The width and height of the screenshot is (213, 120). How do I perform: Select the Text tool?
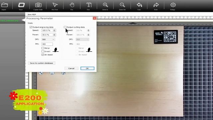[x=89, y=6]
